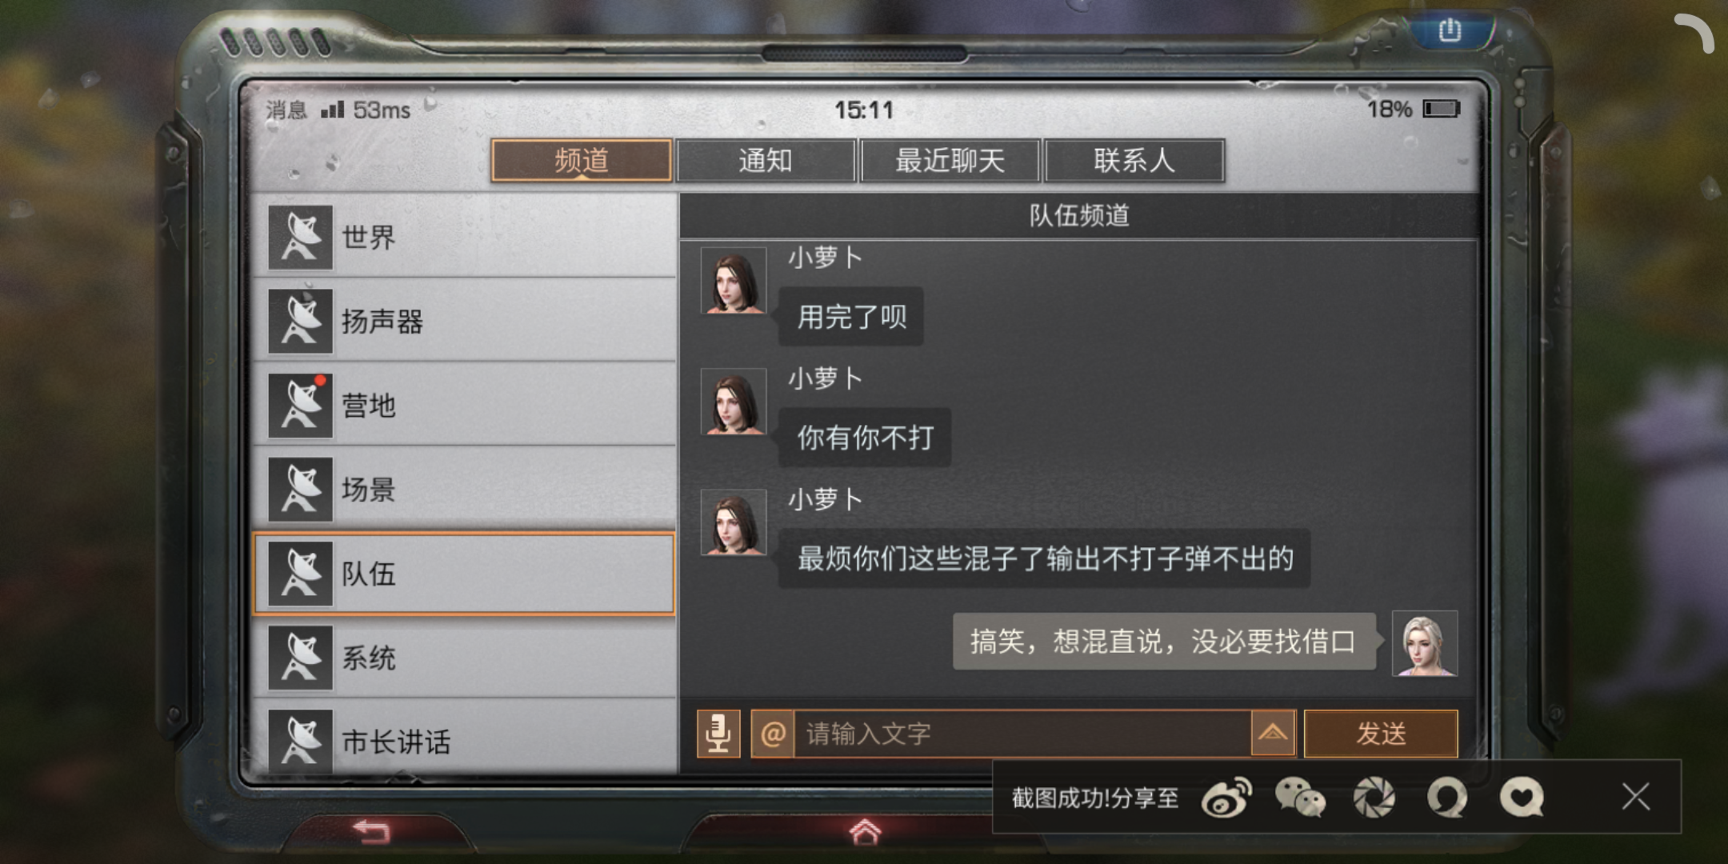Select the 营地 channel with red dot

pyautogui.click(x=464, y=405)
